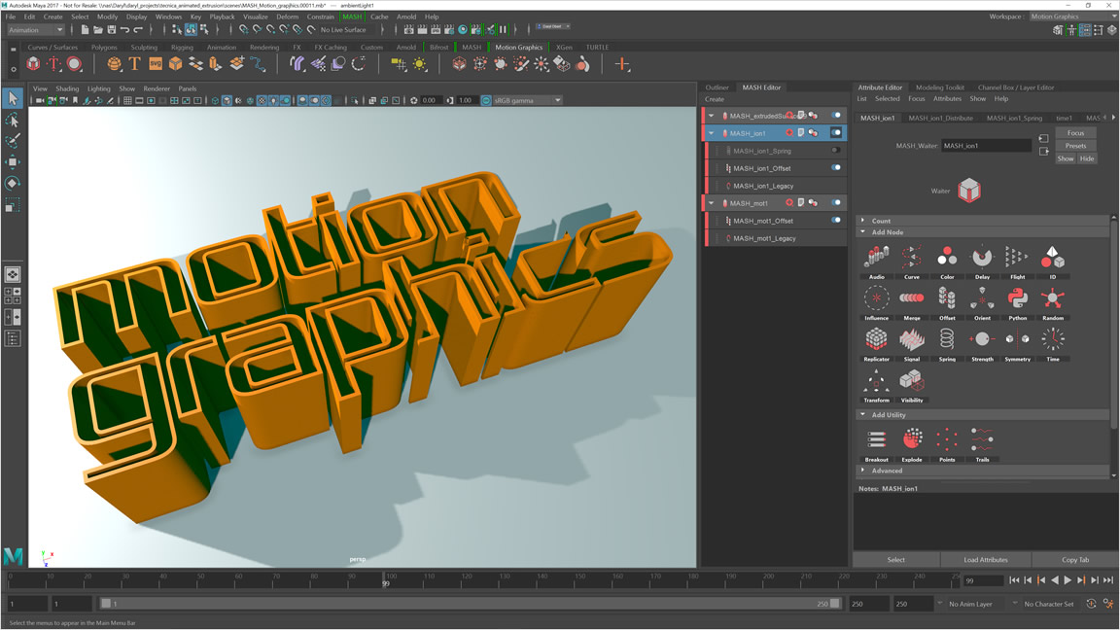Switch to the Outliner tab

pyautogui.click(x=717, y=87)
